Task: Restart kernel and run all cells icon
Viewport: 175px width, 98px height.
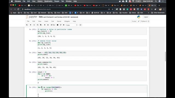Action: point(64,25)
